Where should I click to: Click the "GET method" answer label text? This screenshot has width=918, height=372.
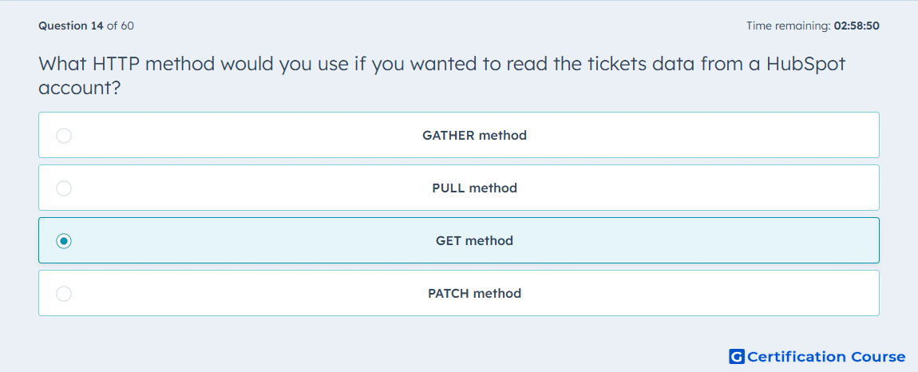coord(474,241)
